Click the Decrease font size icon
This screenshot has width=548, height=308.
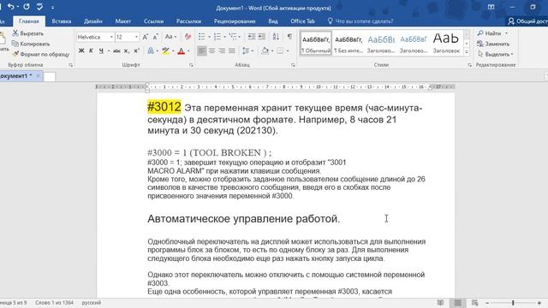156,37
